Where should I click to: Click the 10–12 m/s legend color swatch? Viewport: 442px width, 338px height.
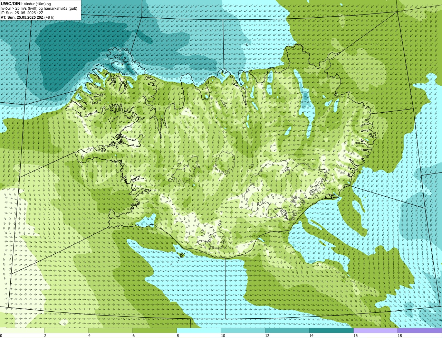[243, 330]
